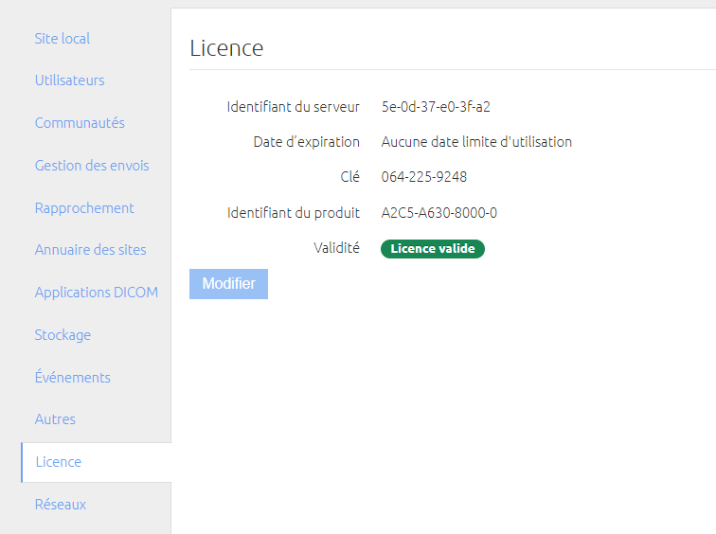Click the Licence page heading

click(226, 48)
